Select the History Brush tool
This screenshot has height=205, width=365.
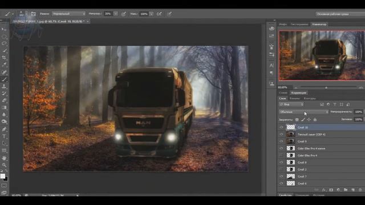coord(4,93)
